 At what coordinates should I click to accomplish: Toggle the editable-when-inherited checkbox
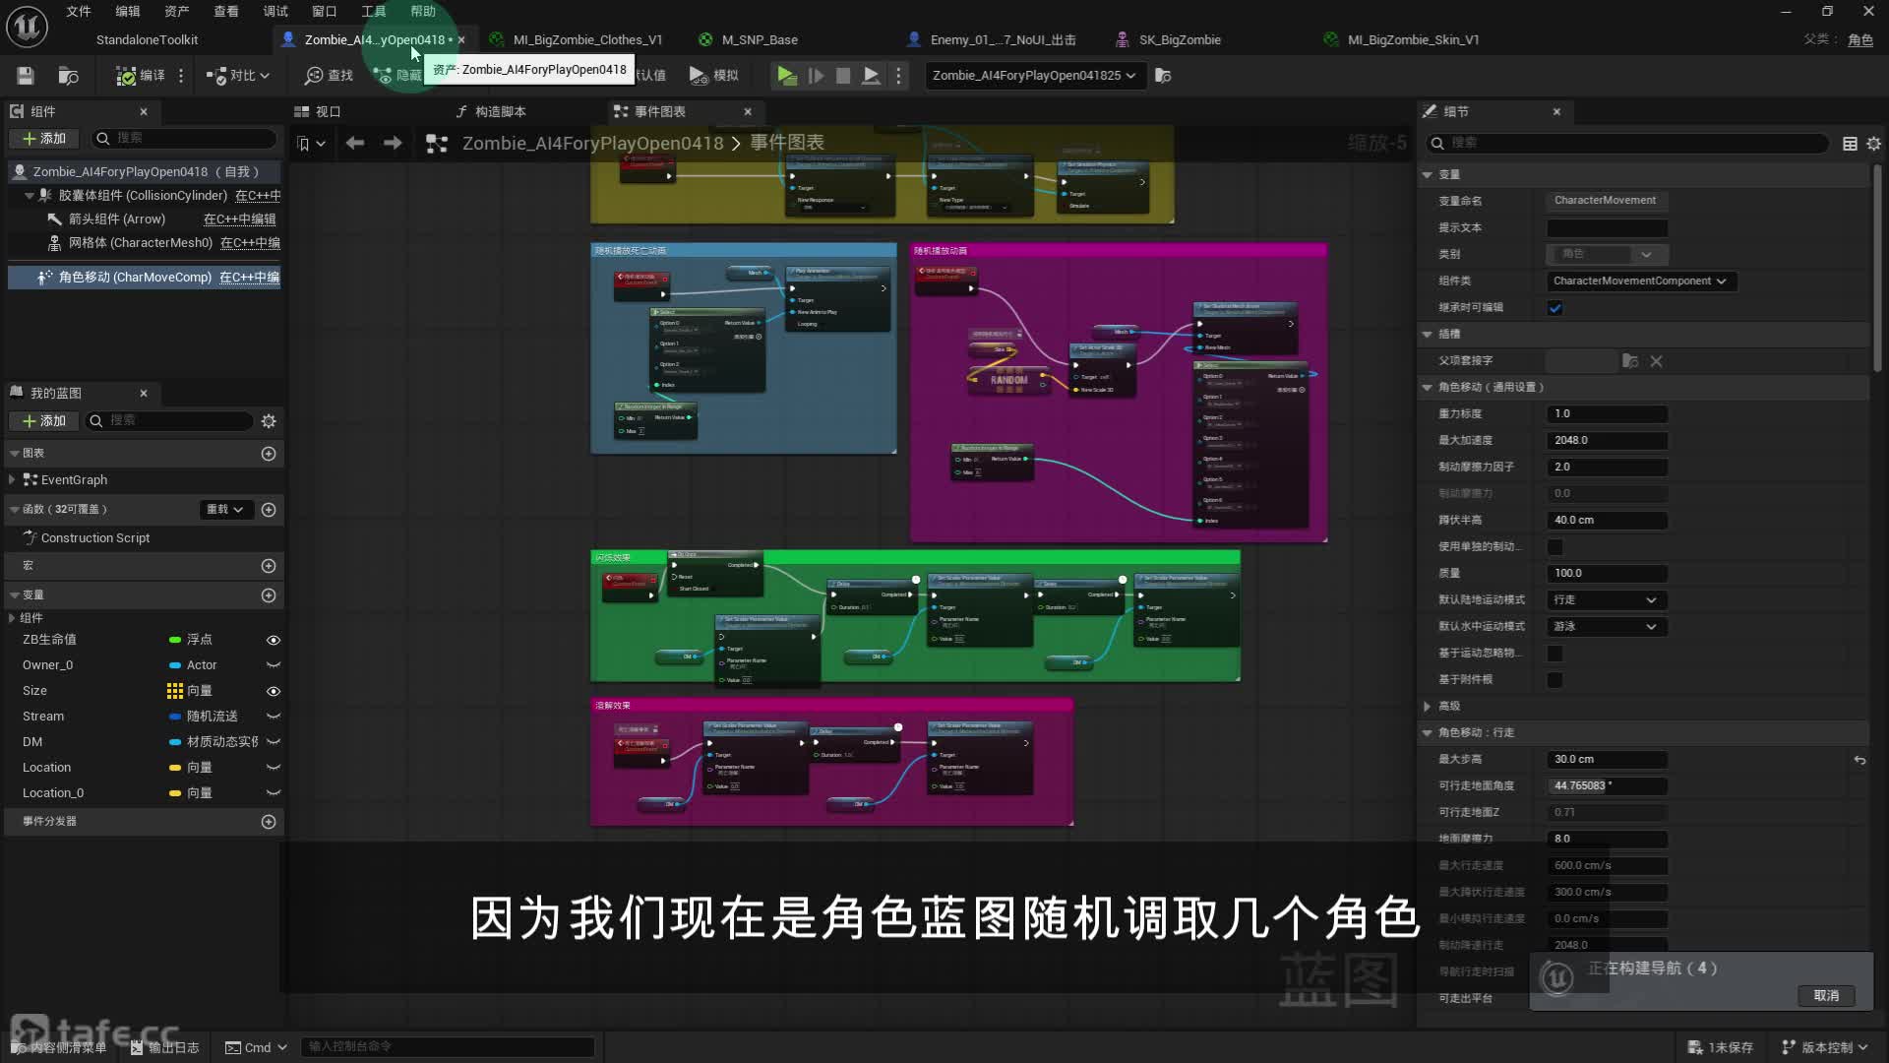click(1555, 308)
